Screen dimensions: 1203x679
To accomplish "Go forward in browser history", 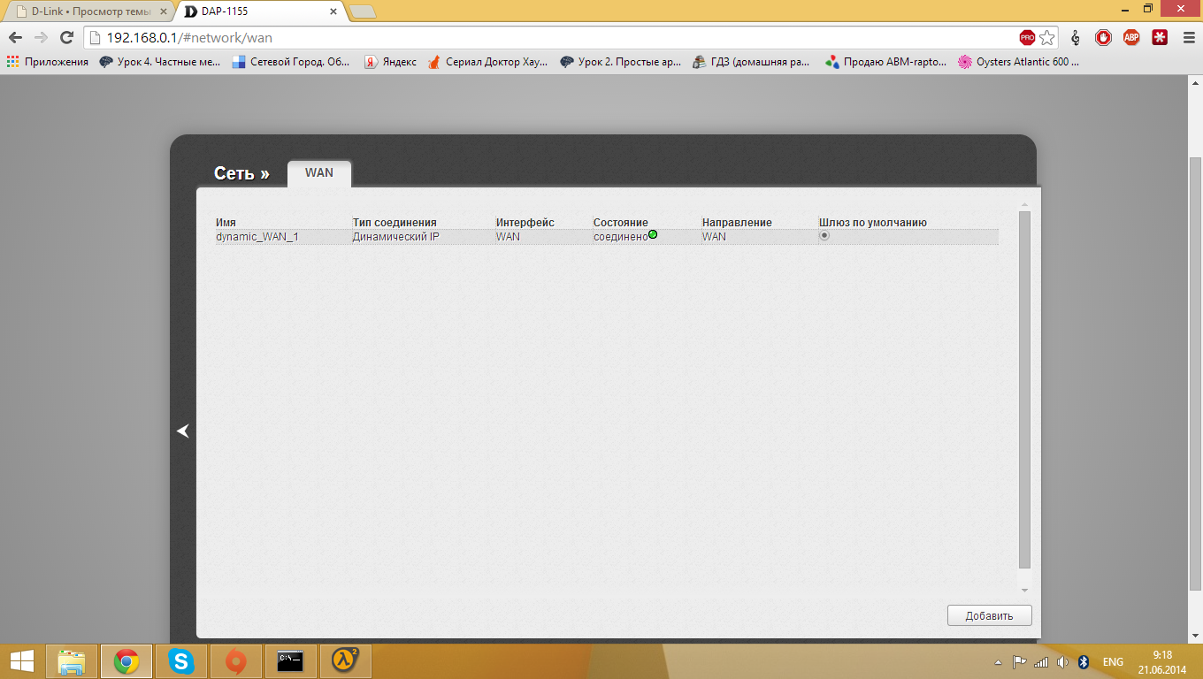I will (41, 37).
